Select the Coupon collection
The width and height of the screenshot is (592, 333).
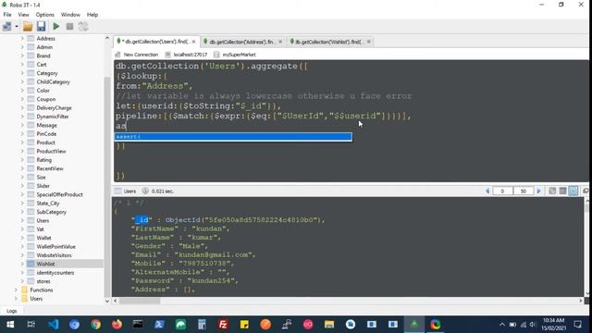46,99
